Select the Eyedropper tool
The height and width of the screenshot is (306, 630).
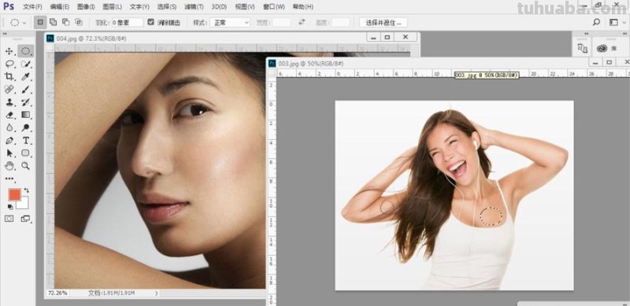[26, 76]
